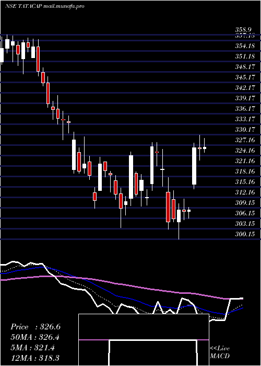Click the 336.17 price axis label

coord(245,109)
